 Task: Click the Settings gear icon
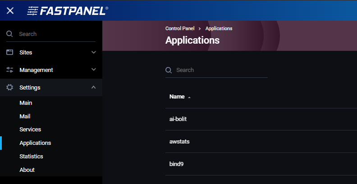9,87
